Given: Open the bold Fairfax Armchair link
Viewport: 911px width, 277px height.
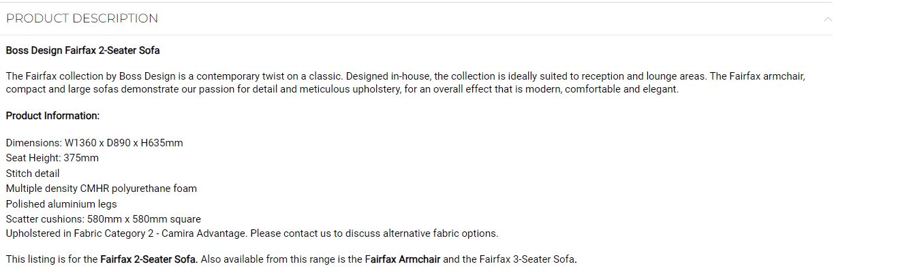Looking at the screenshot, I should point(403,259).
